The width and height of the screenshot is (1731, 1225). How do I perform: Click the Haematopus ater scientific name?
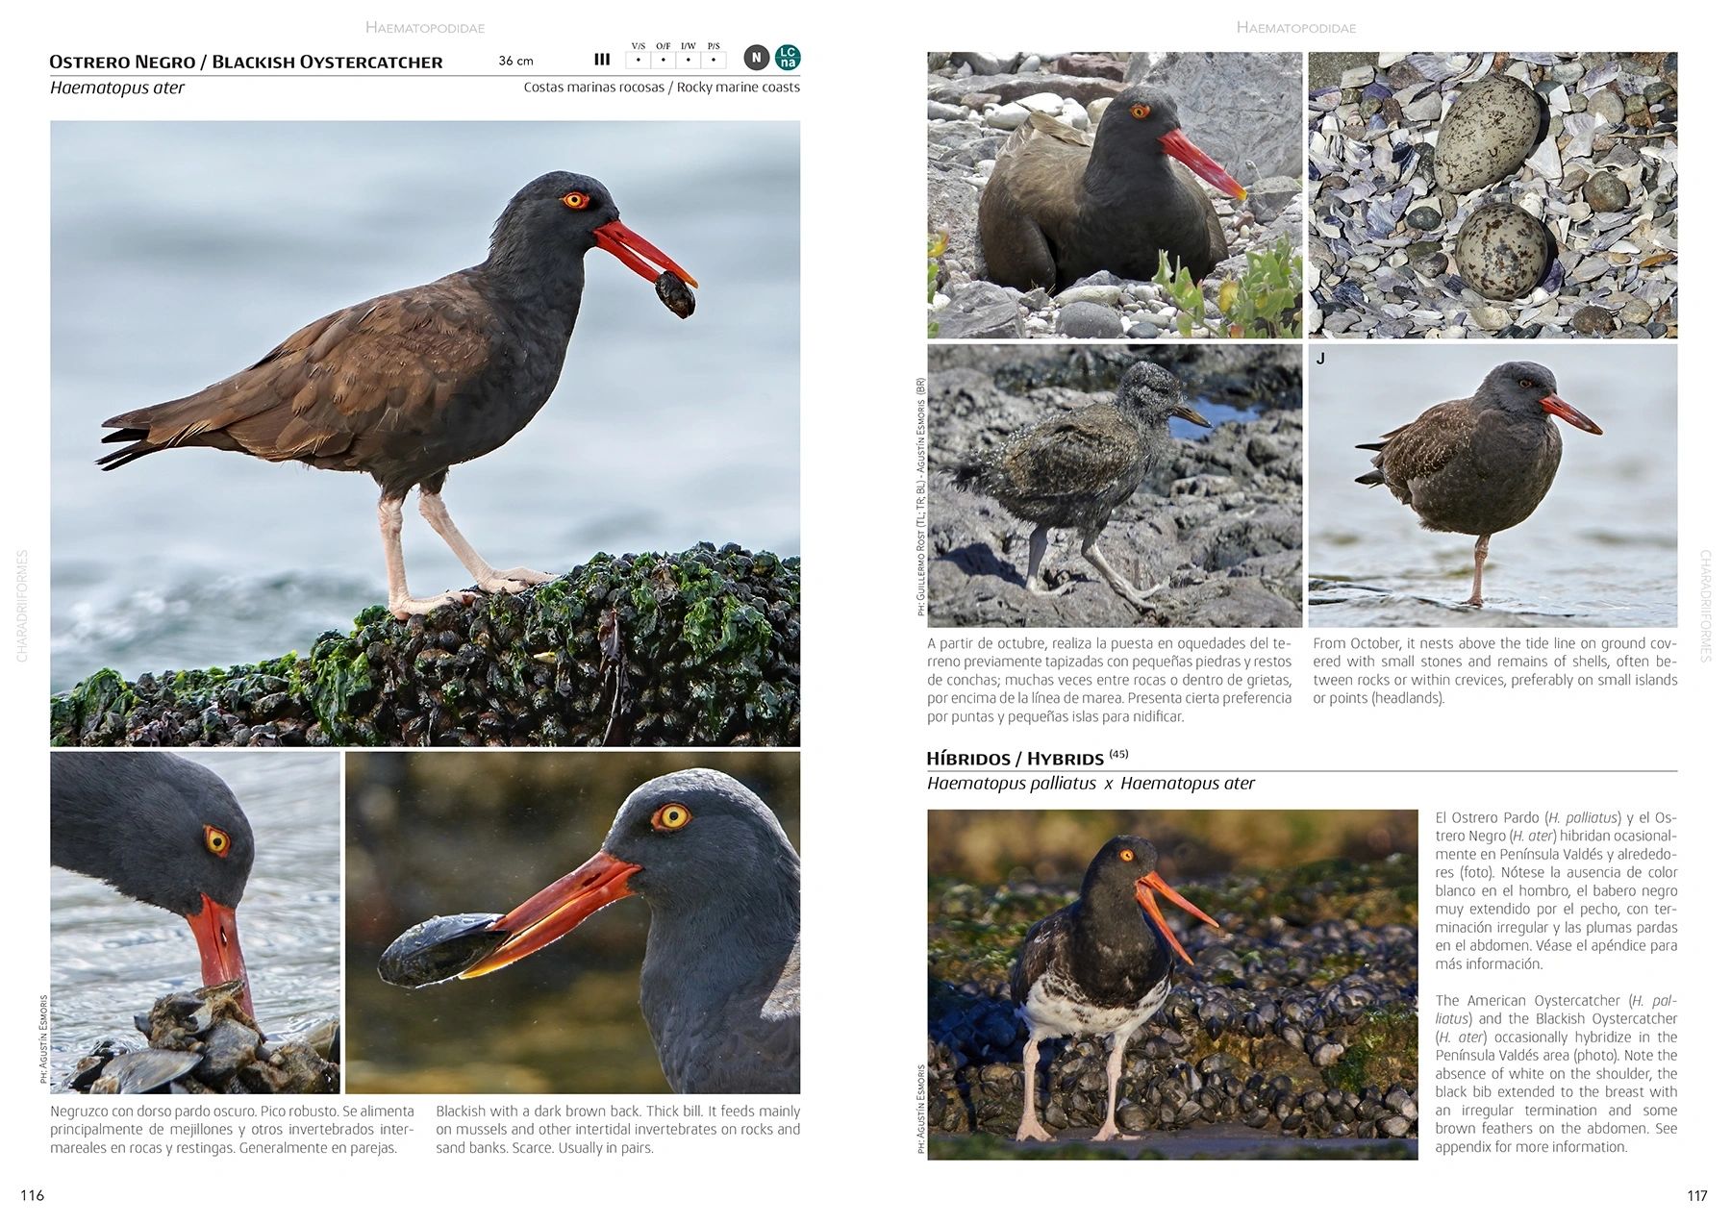(x=116, y=87)
